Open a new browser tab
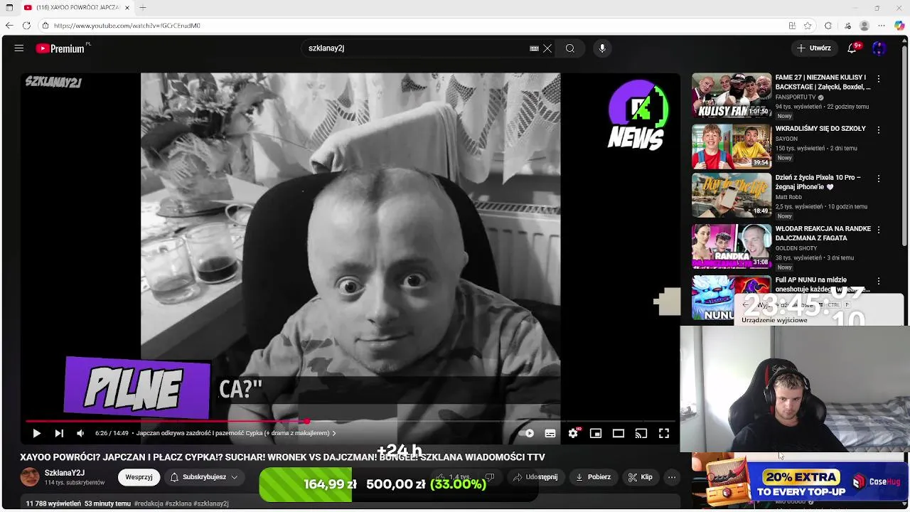The height and width of the screenshot is (512, 910). click(x=143, y=8)
